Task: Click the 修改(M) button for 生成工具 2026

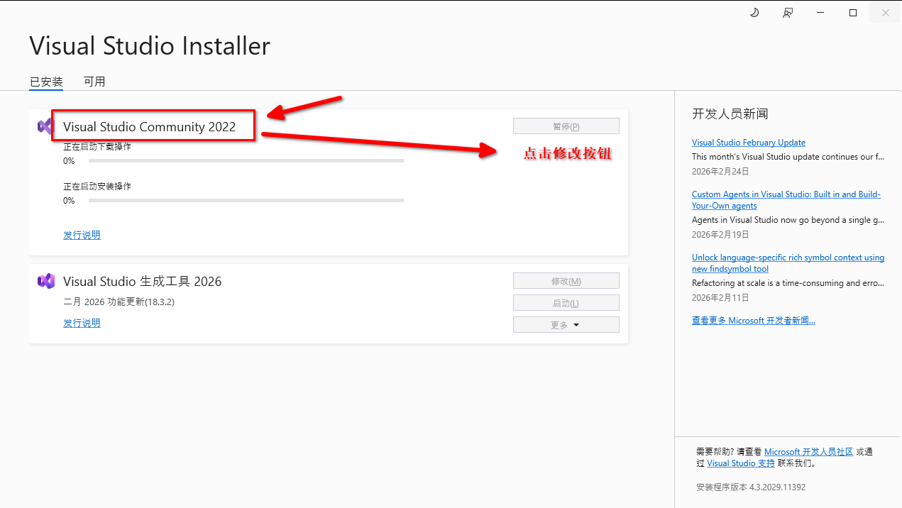Action: tap(566, 281)
